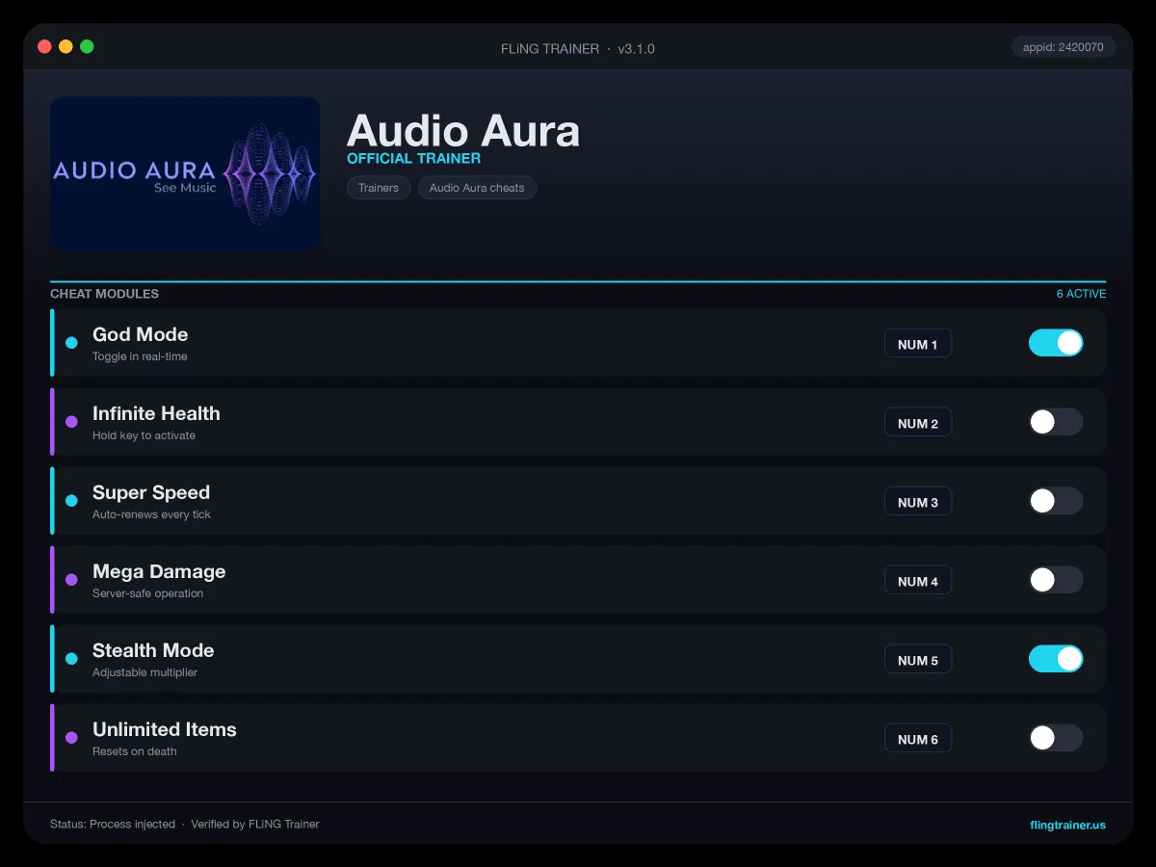This screenshot has width=1156, height=867.
Task: Turn on Super Speed switch
Action: [x=1056, y=501]
